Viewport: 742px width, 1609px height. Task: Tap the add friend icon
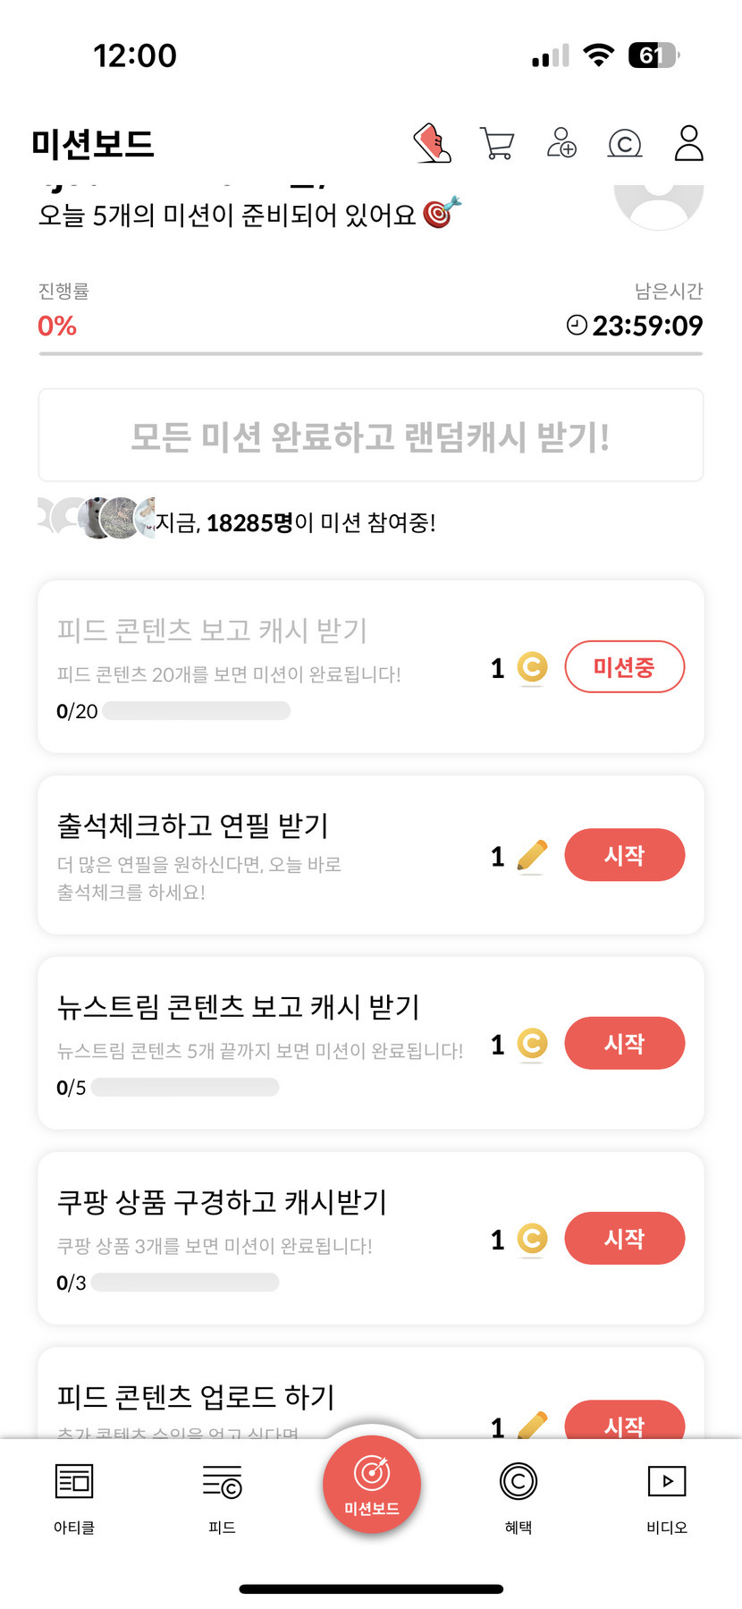(561, 143)
